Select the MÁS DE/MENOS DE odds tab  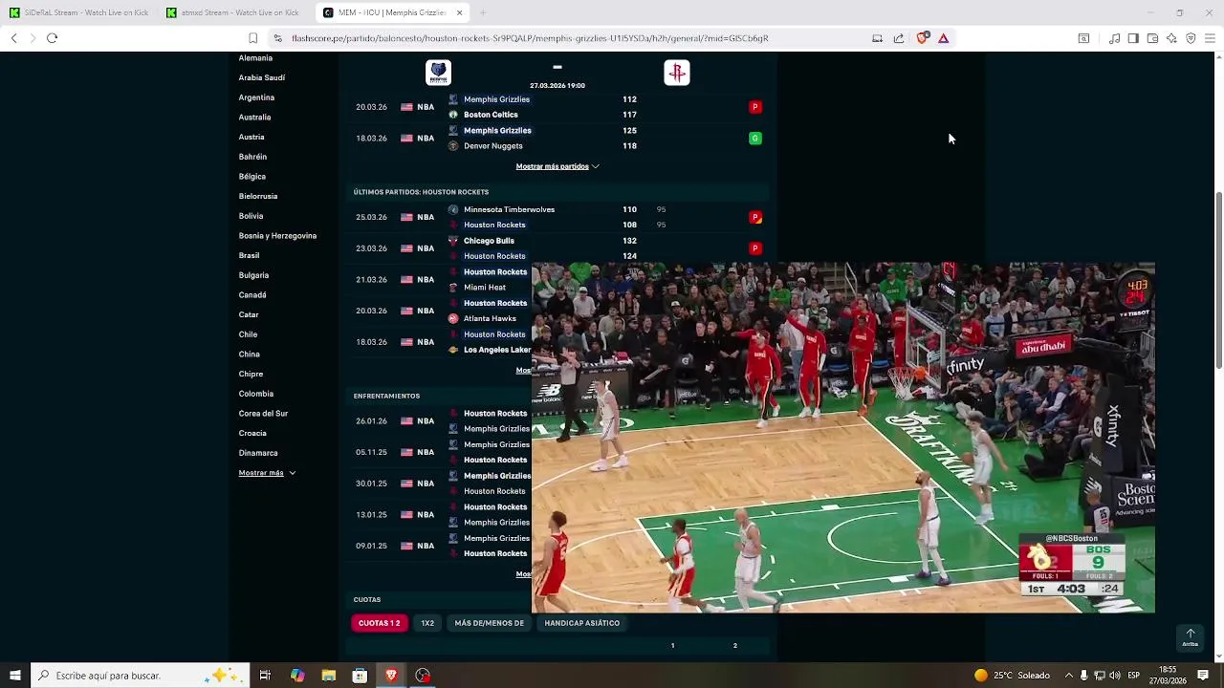click(x=489, y=623)
